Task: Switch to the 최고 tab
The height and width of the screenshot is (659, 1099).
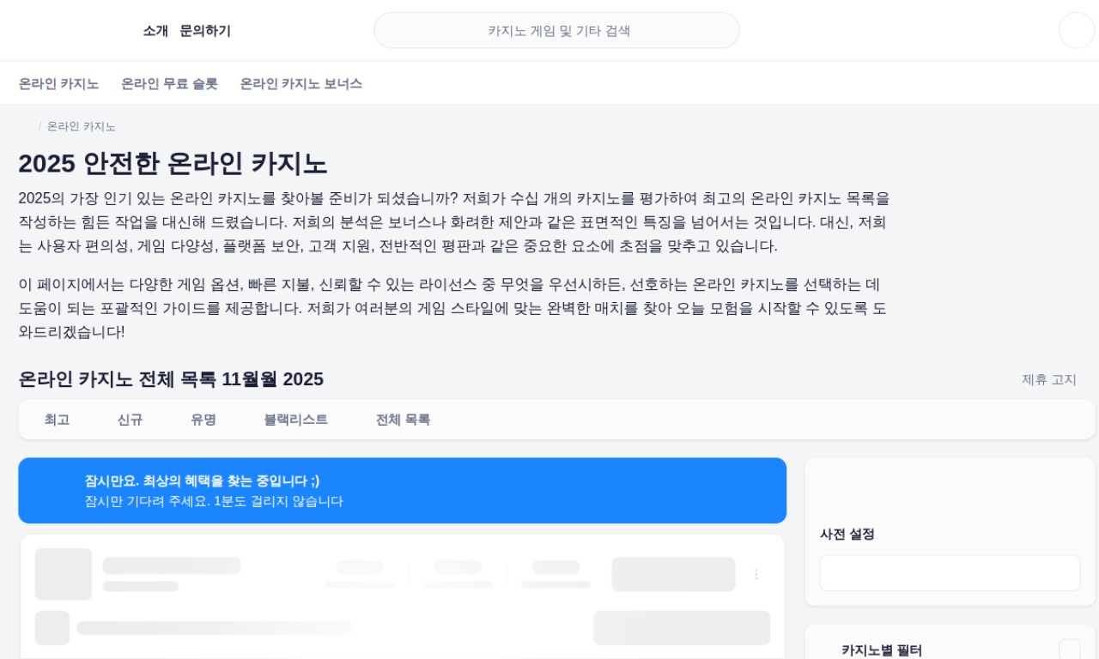Action: point(57,420)
